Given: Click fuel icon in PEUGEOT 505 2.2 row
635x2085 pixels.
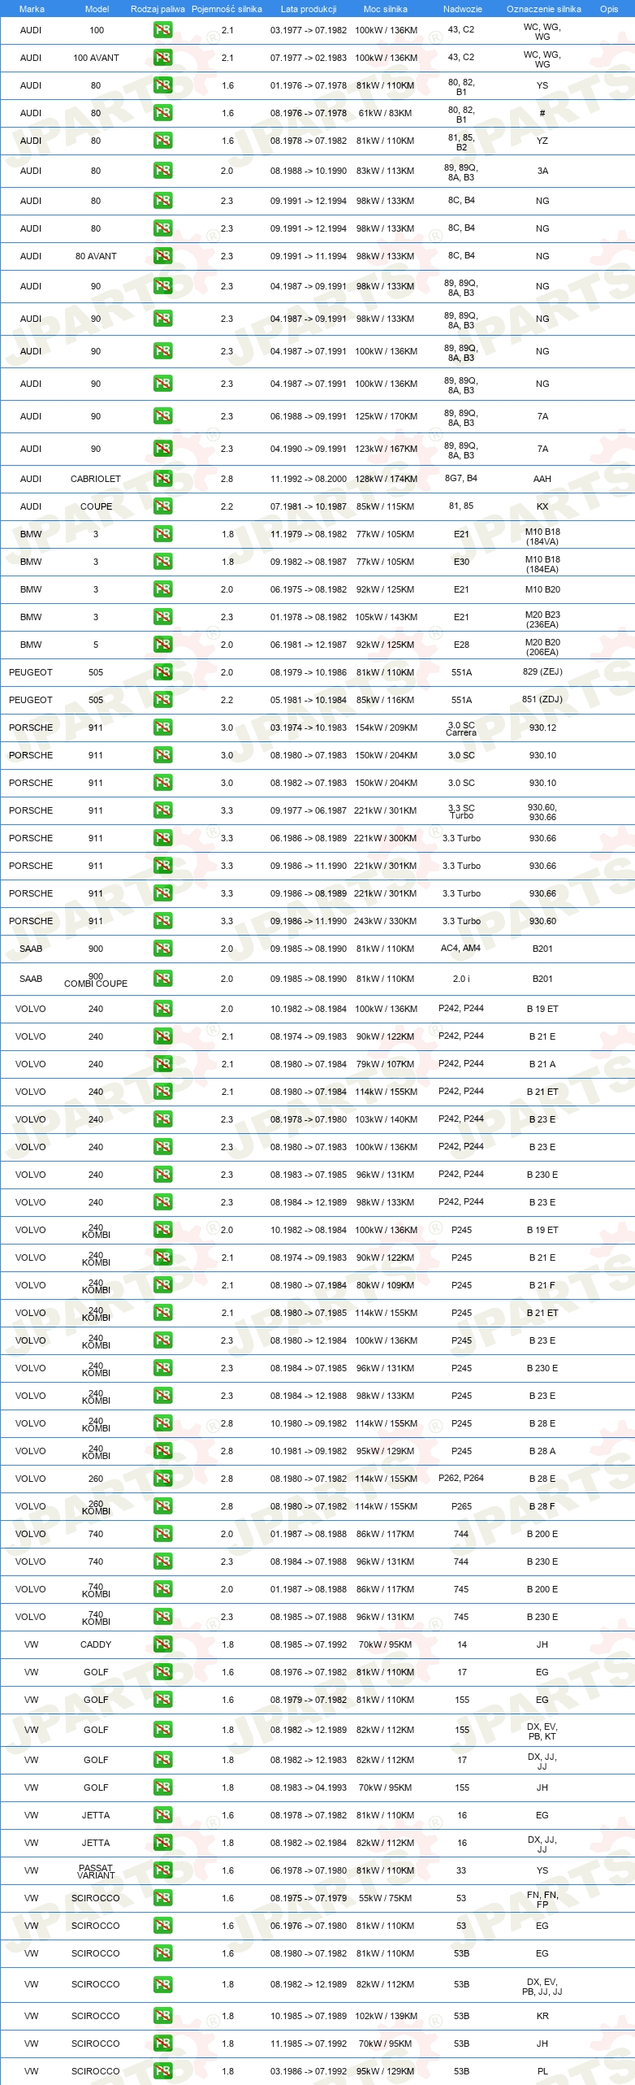Looking at the screenshot, I should tap(162, 700).
